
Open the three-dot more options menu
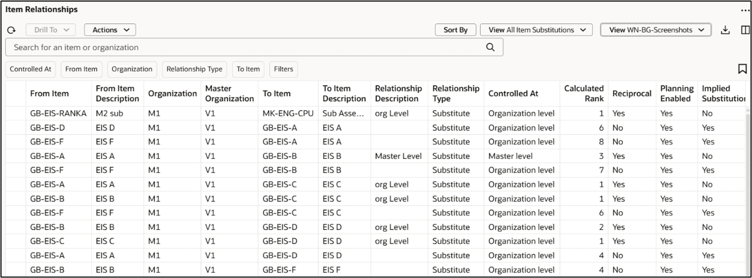pyautogui.click(x=745, y=10)
